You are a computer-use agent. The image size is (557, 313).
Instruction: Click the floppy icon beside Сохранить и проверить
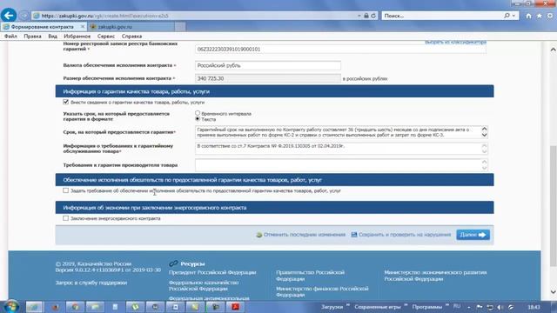click(x=354, y=235)
